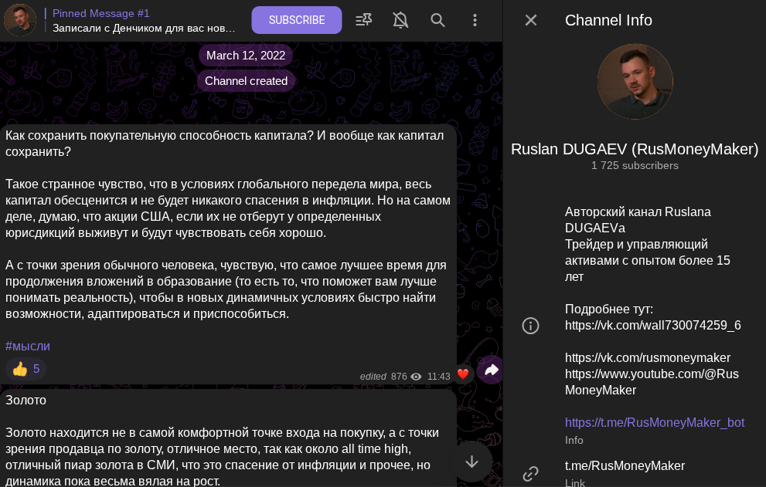Open the vk.com/rusmoneymaker link
The width and height of the screenshot is (766, 487).
coord(648,357)
